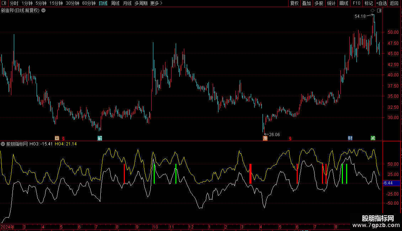402x231 pixels.
Task: Click the 股朋指标网 indicator name
Action: point(17,144)
